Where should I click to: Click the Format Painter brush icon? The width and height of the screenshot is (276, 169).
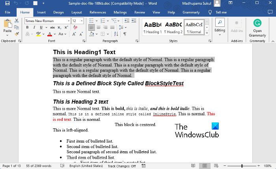pyautogui.click(x=17, y=34)
